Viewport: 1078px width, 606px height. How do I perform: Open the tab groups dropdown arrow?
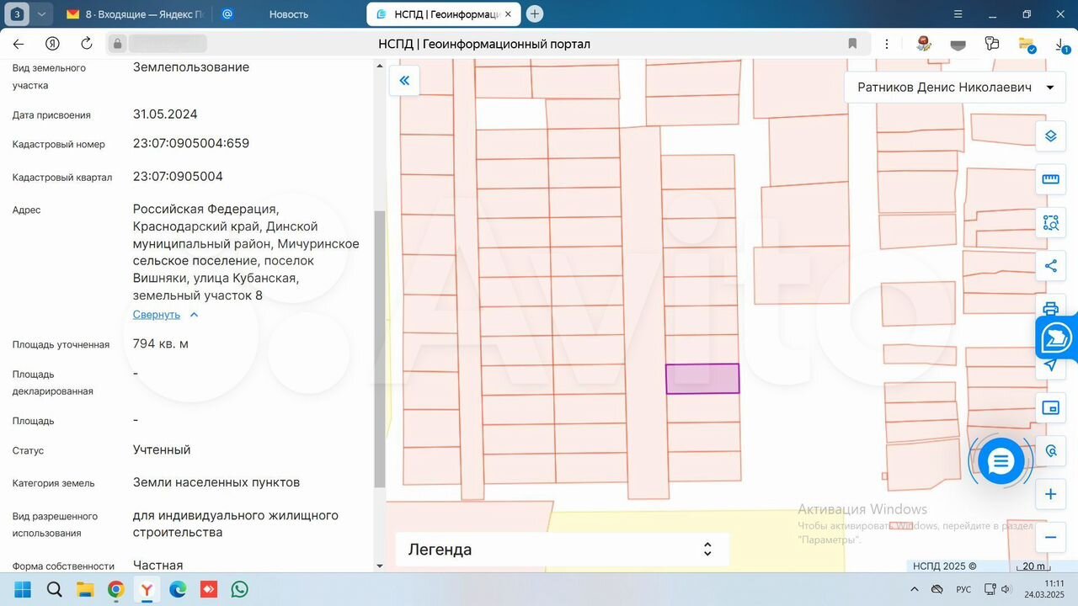[42, 14]
